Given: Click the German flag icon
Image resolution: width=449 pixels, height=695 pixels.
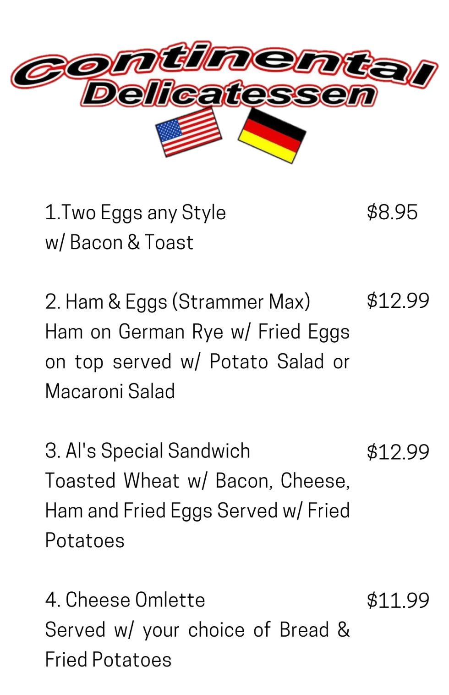Looking at the screenshot, I should pos(272,135).
